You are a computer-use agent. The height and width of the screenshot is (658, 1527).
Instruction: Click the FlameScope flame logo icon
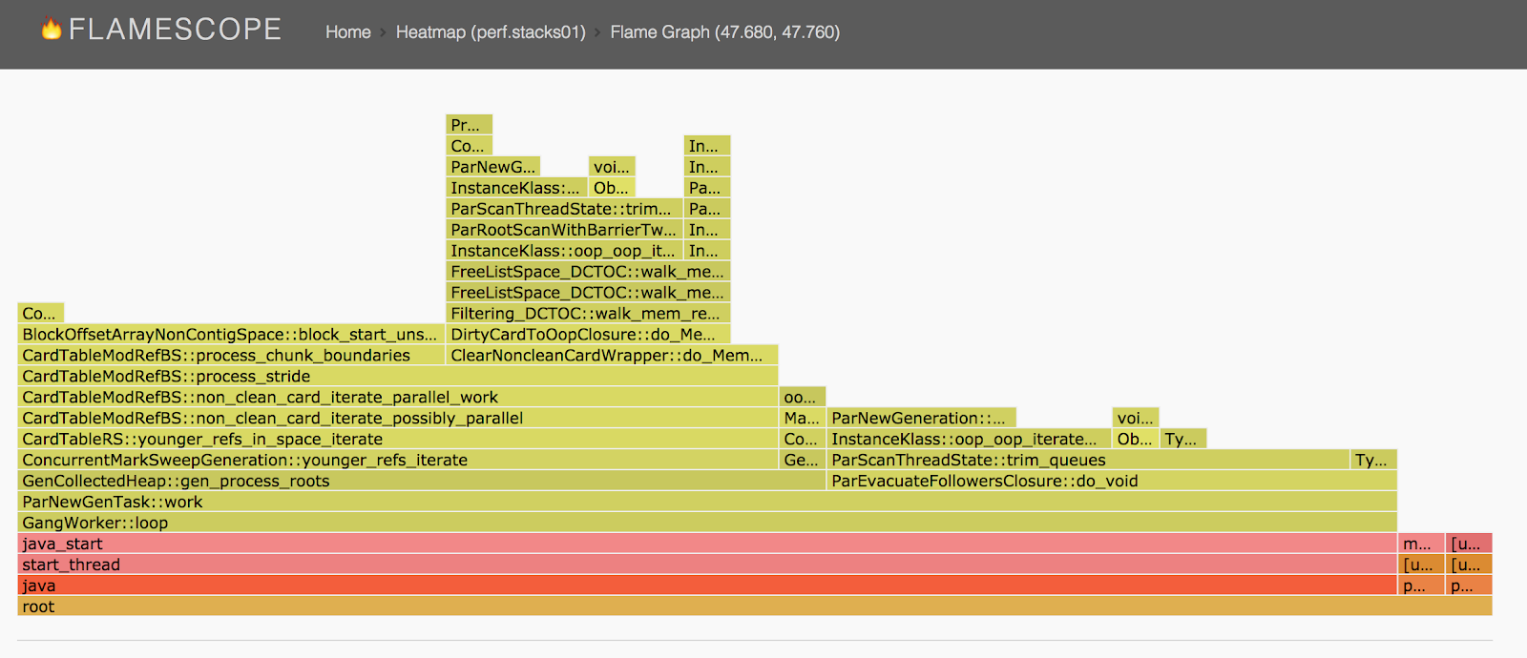coord(51,30)
